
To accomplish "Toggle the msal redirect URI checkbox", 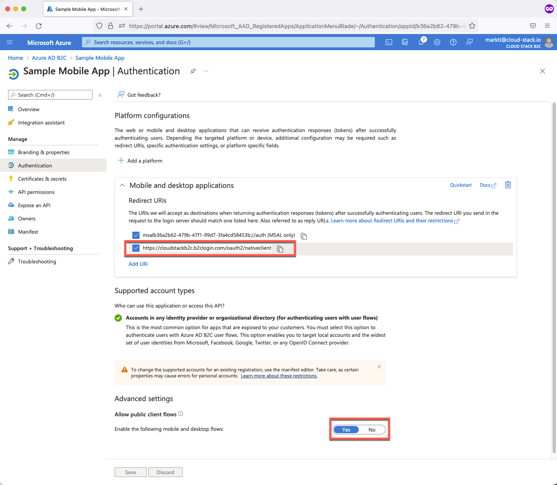I will coord(136,235).
